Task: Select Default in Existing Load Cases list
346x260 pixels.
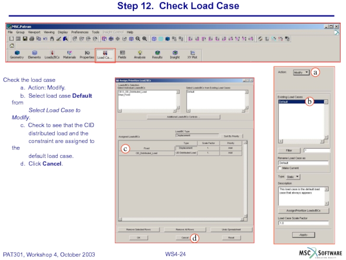Action: (301, 102)
